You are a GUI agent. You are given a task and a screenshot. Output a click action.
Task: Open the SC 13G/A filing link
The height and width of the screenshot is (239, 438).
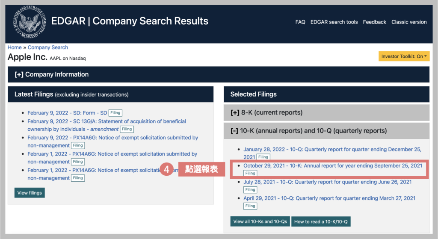pyautogui.click(x=107, y=125)
